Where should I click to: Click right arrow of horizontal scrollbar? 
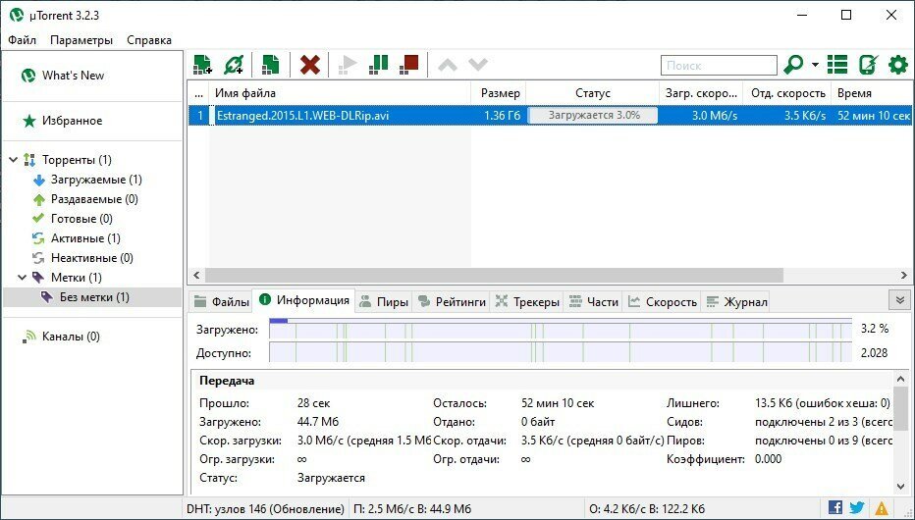[x=904, y=275]
